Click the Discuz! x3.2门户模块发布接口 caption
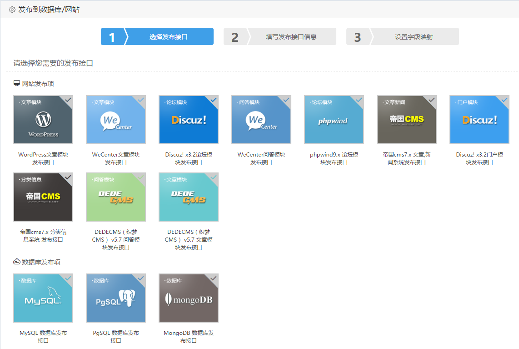519x349 pixels. coord(479,158)
